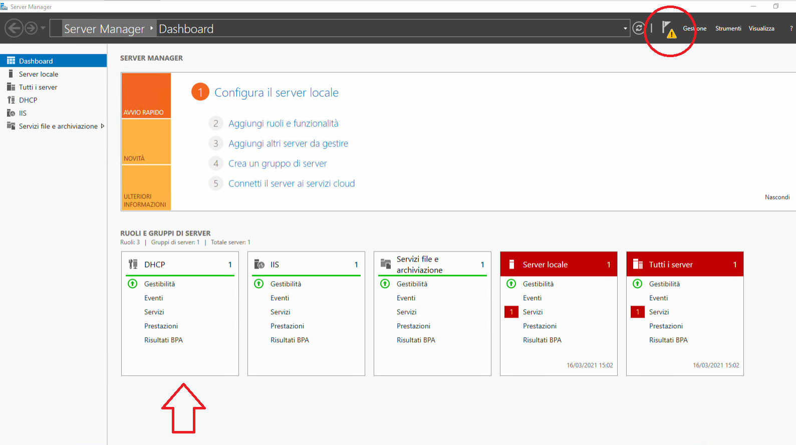
Task: Click Nascondi to hide welcome tile
Action: (x=777, y=197)
